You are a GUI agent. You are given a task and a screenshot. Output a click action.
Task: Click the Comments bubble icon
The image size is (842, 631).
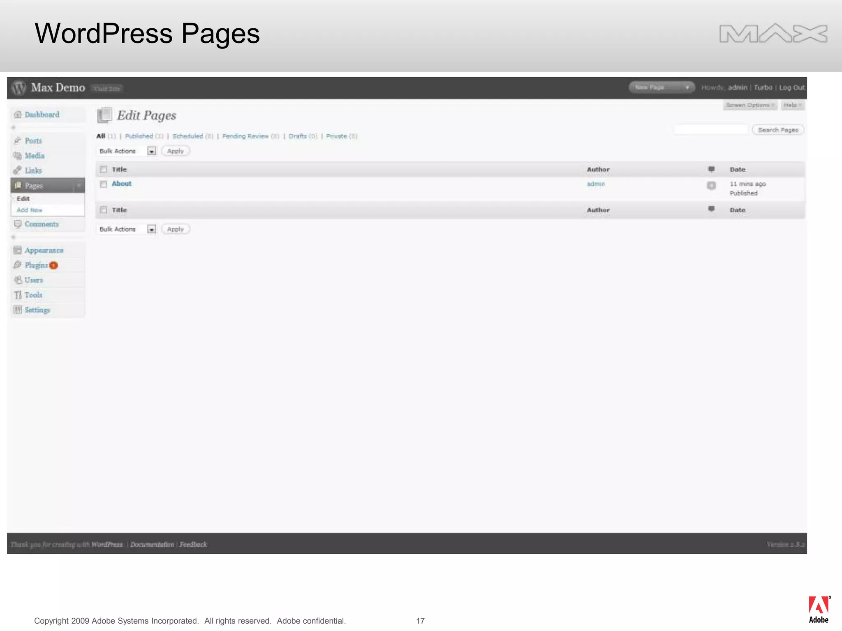[18, 224]
